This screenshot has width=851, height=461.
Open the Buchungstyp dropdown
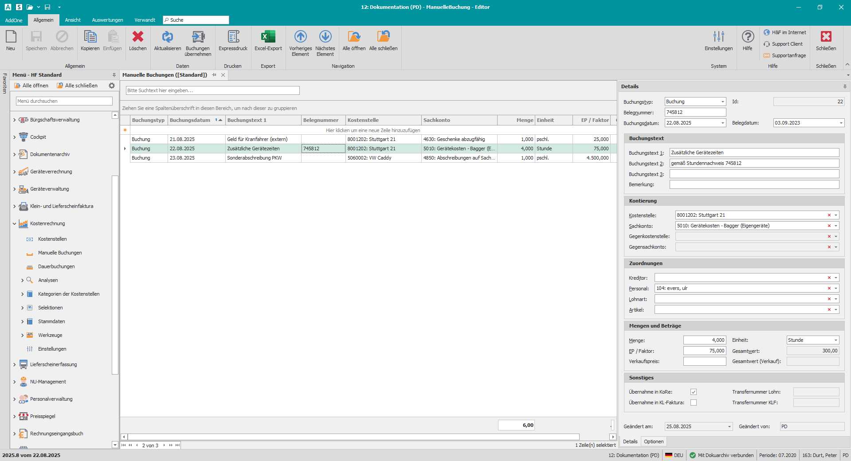(x=722, y=102)
